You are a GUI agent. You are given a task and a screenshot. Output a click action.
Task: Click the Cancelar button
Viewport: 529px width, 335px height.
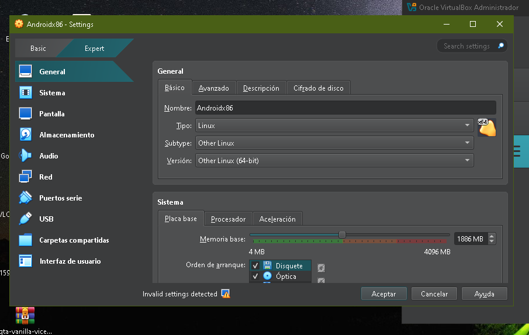coord(434,293)
